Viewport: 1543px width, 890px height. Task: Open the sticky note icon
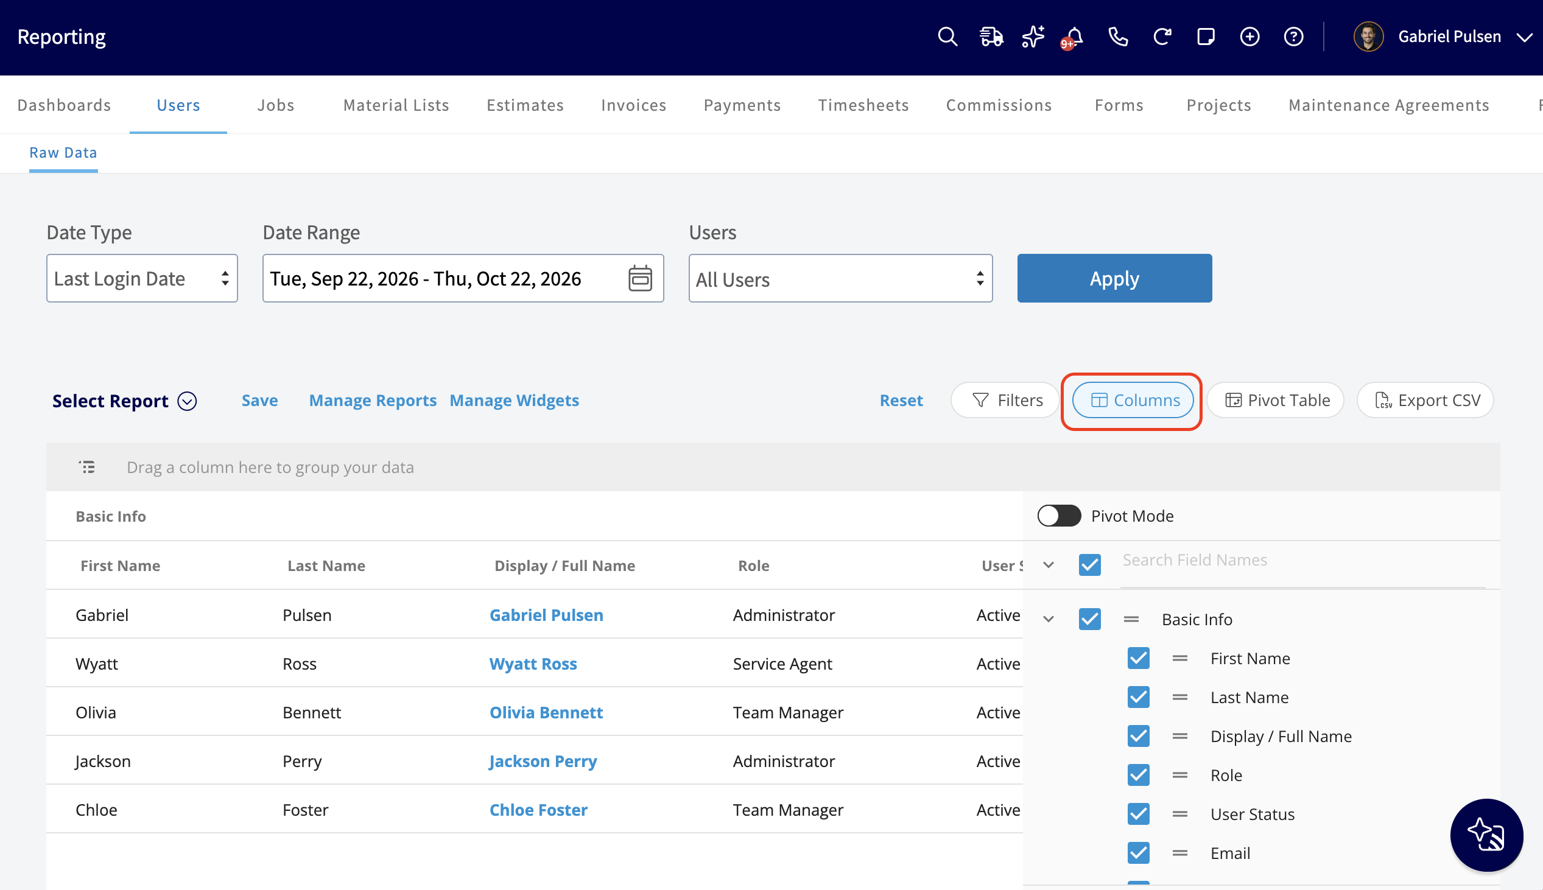[x=1206, y=37]
